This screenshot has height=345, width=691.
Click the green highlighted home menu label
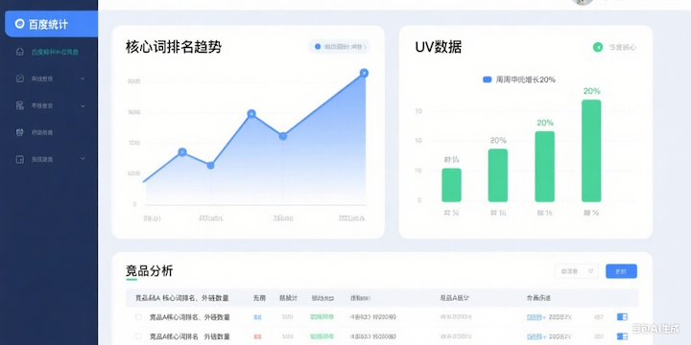coord(55,52)
